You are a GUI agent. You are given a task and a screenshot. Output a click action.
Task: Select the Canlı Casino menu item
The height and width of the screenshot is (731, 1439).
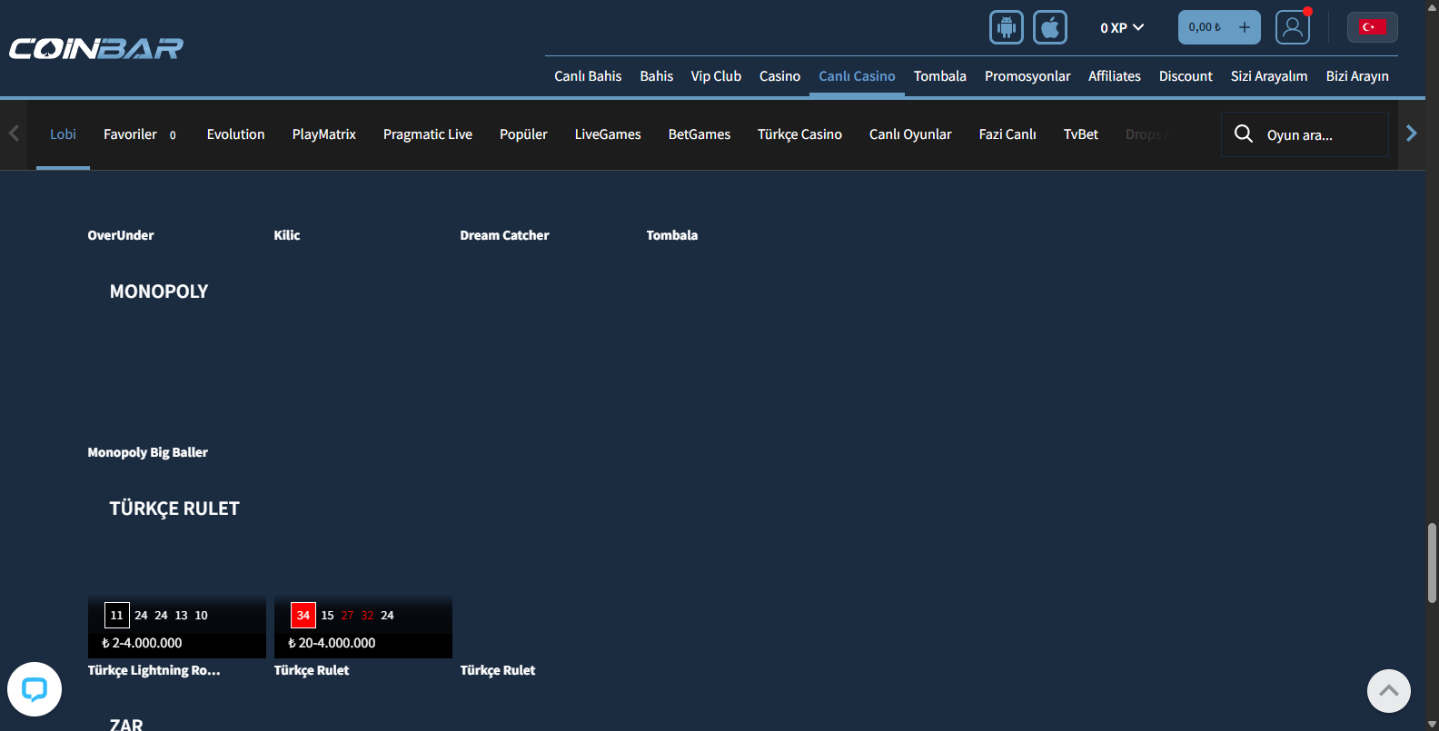(857, 76)
